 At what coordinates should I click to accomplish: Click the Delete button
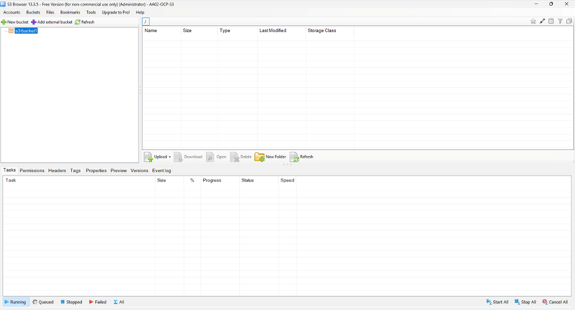click(x=241, y=157)
